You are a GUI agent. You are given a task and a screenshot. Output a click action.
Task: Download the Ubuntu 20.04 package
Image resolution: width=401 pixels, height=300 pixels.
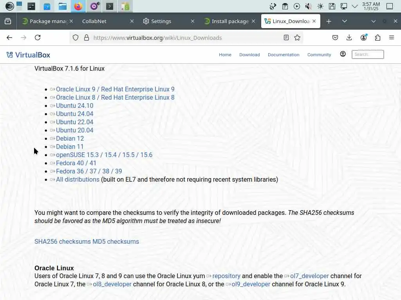click(x=74, y=130)
